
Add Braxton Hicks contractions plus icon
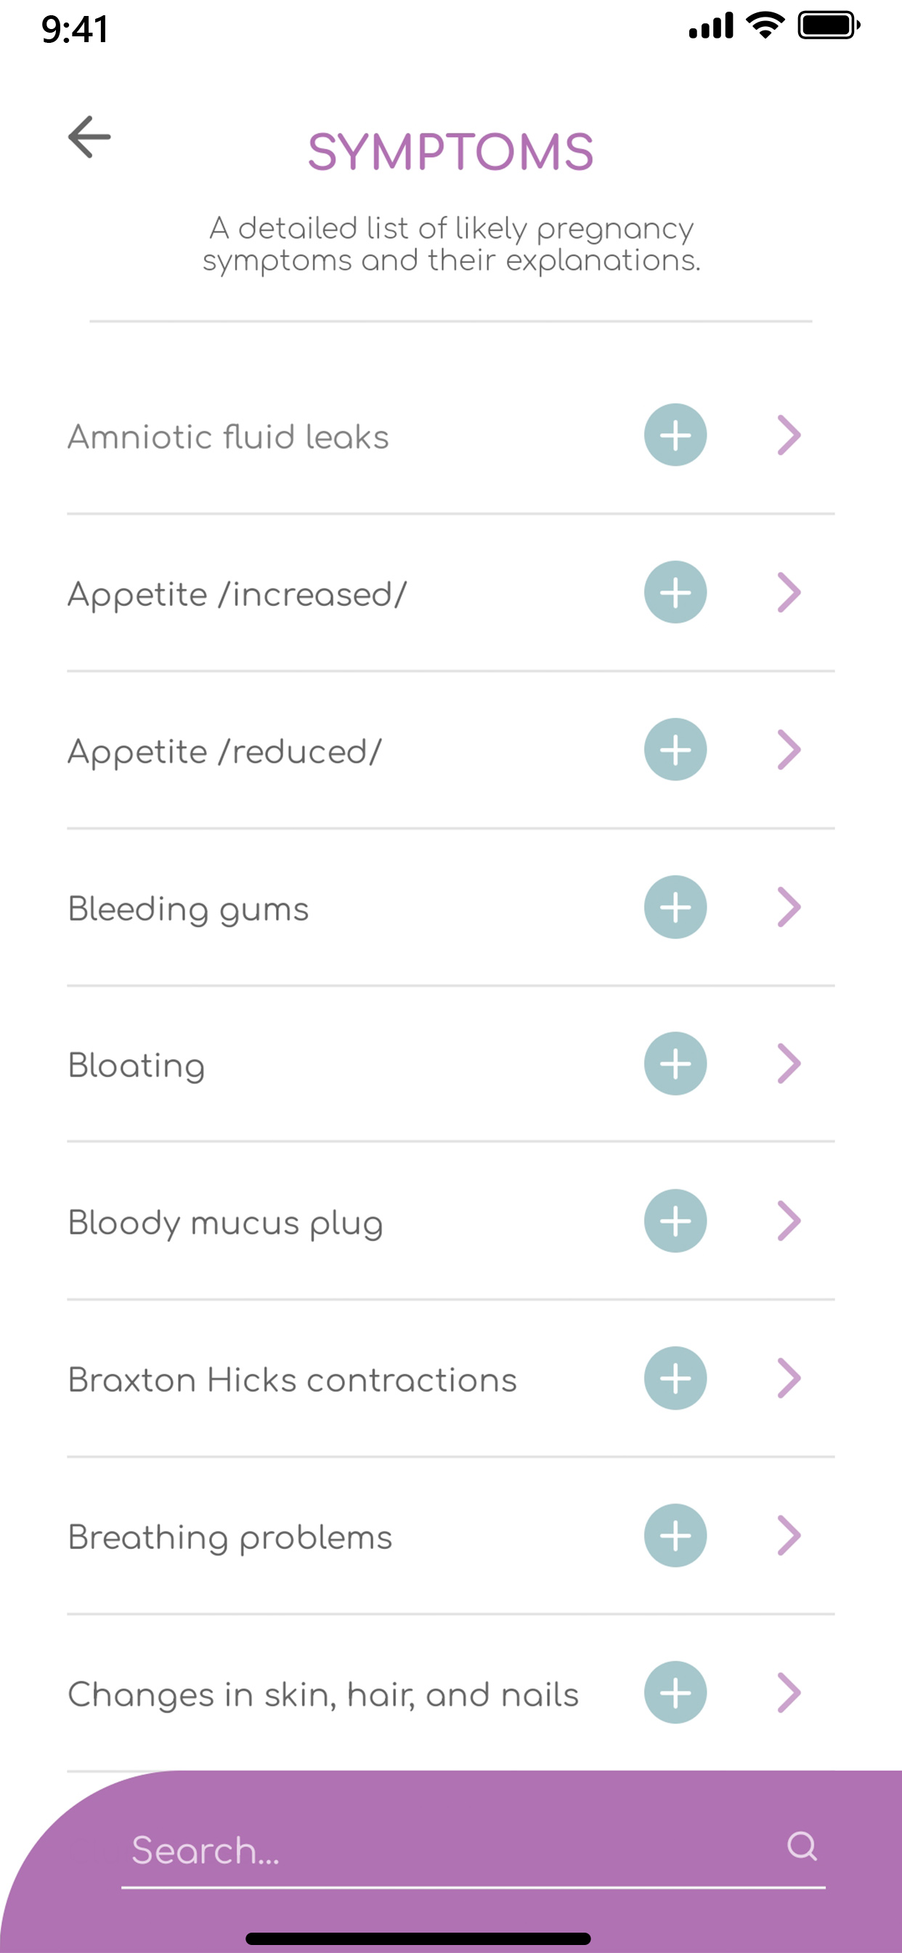coord(675,1378)
